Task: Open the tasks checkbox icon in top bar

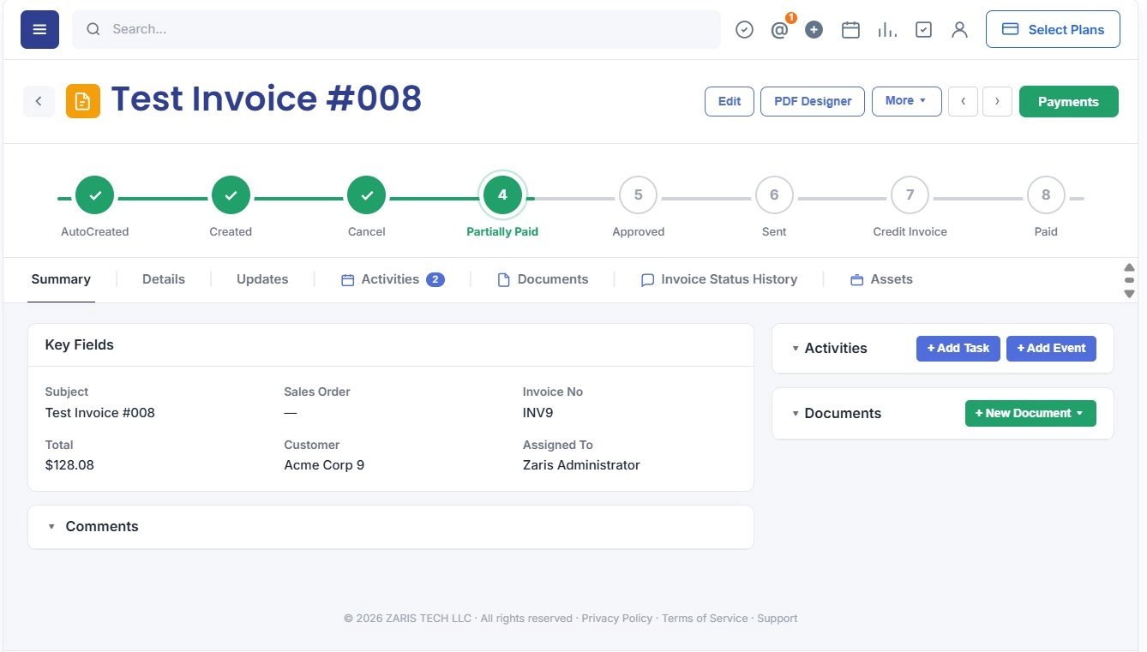Action: [x=923, y=30]
